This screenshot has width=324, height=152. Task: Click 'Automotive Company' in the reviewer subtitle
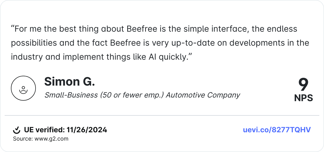[x=203, y=95]
